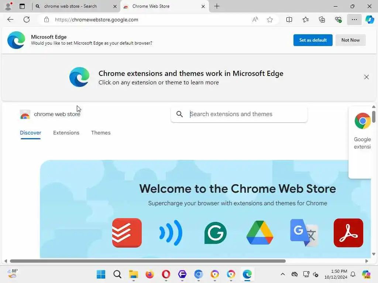378x283 pixels.
Task: Click the chrome web store logo
Action: (50, 114)
